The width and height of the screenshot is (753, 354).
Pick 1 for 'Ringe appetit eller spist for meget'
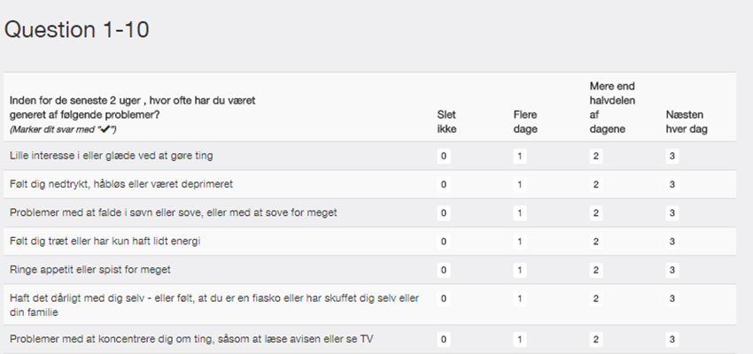pyautogui.click(x=520, y=270)
